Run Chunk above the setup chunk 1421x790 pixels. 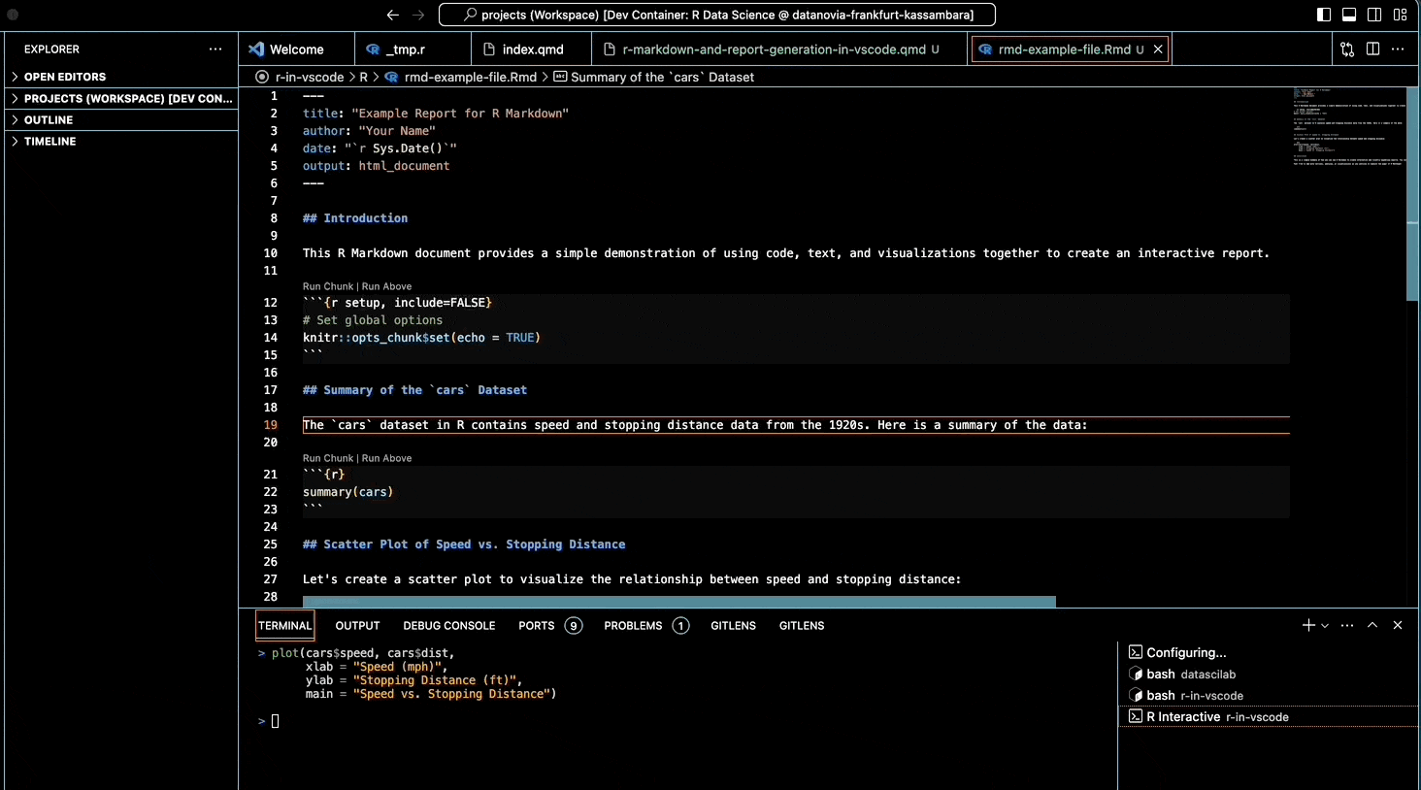point(328,286)
